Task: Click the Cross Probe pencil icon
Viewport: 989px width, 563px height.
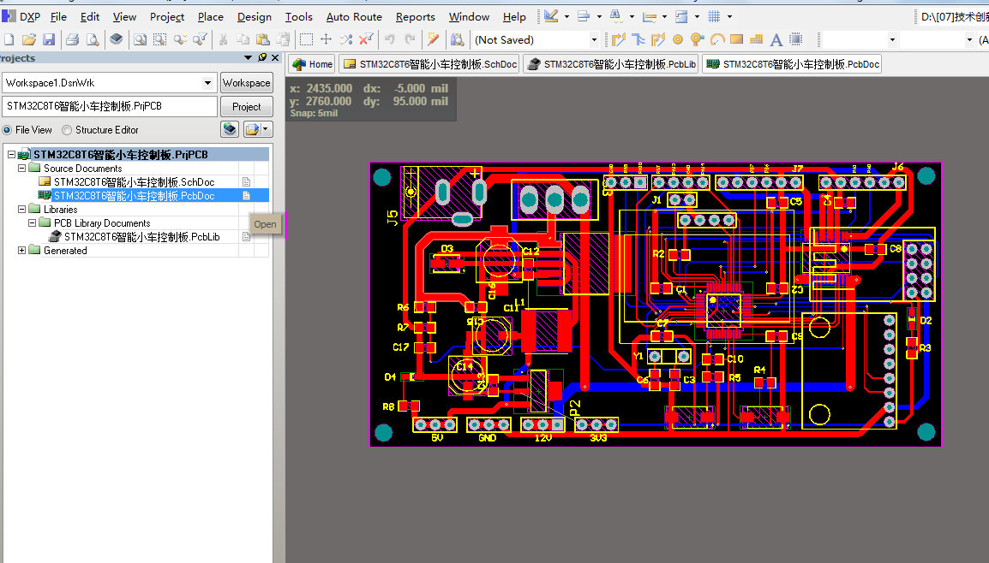Action: click(x=434, y=39)
